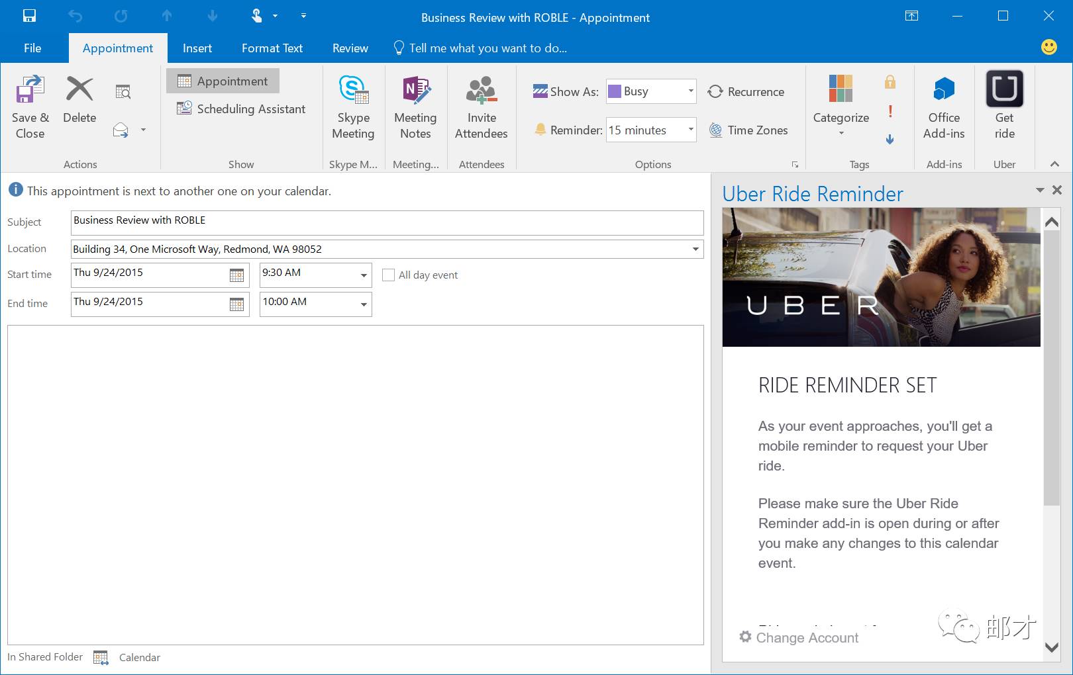Open the Office Add-ins store
This screenshot has width=1073, height=675.
pyautogui.click(x=944, y=91)
